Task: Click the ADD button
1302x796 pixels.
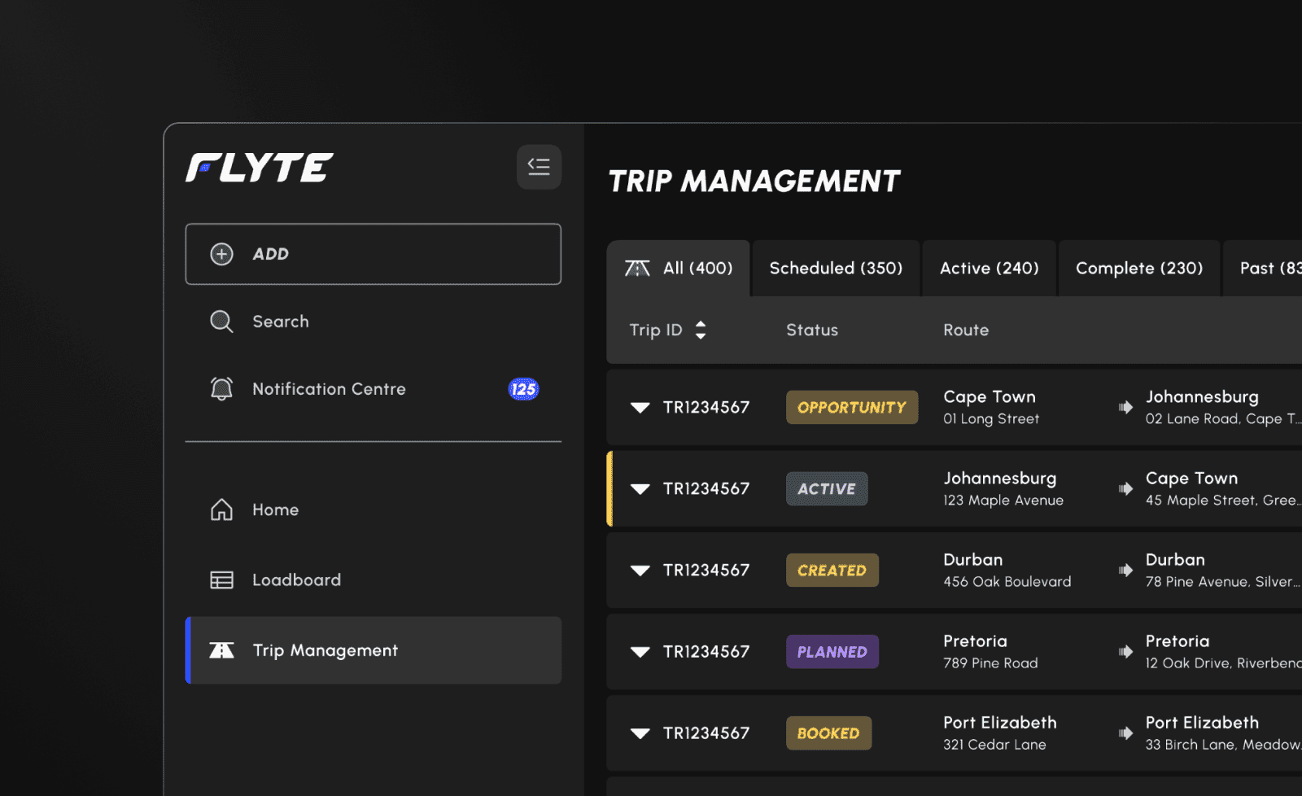Action: tap(373, 254)
